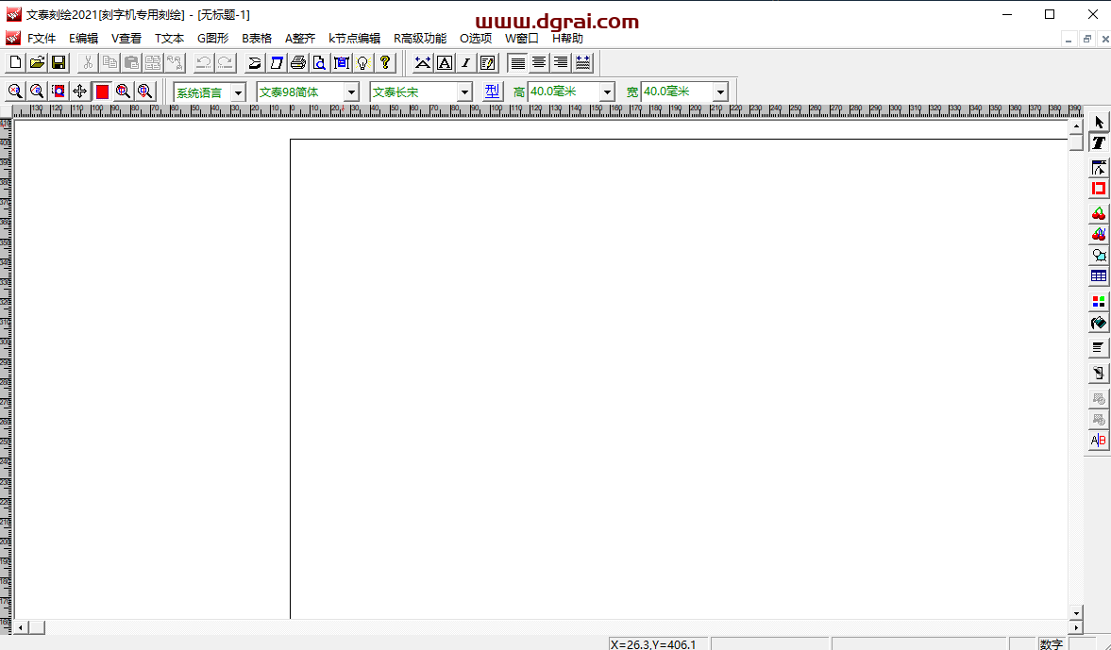Screen dimensions: 1111x650
Task: Open the 文泰98简体 font library dropdown
Action: click(x=351, y=92)
